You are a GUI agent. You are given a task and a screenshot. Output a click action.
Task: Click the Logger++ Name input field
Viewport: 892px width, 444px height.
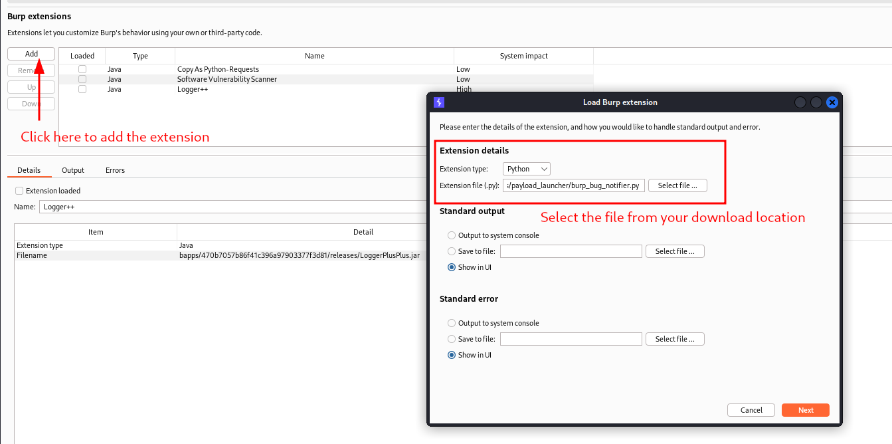coord(232,207)
